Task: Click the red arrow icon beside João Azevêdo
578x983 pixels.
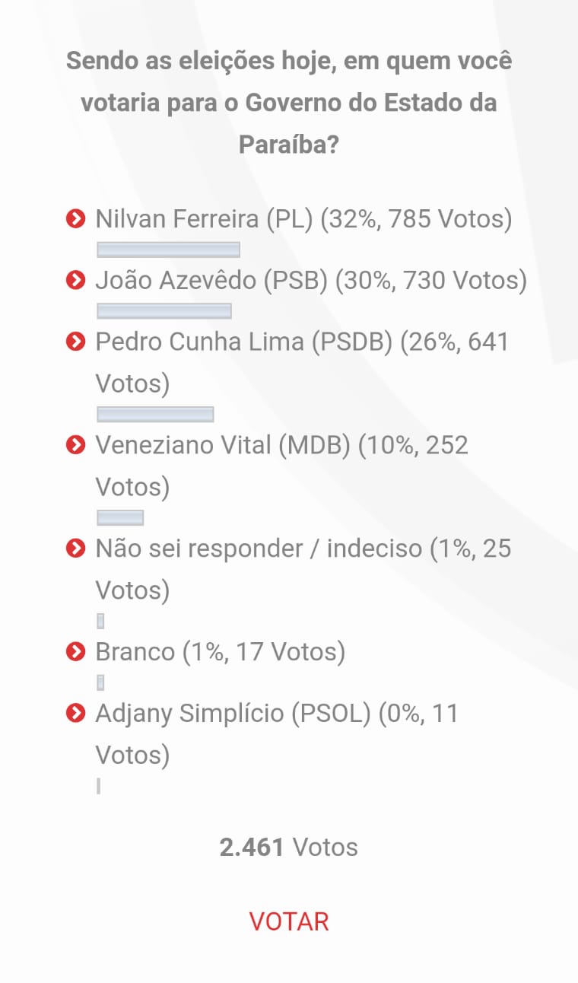Action: [x=75, y=281]
